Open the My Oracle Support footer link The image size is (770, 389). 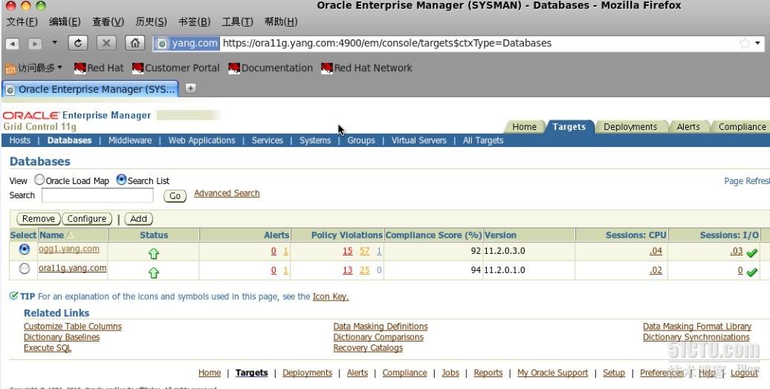pyautogui.click(x=552, y=373)
